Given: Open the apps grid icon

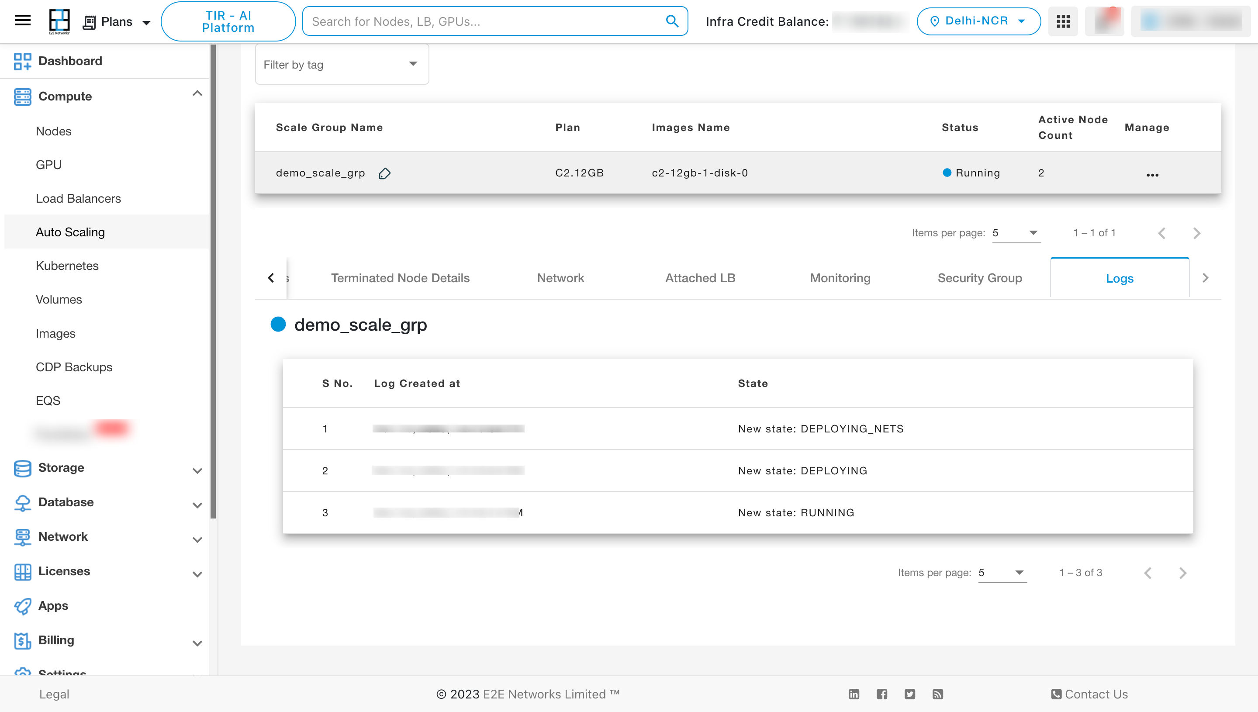Looking at the screenshot, I should pyautogui.click(x=1063, y=21).
